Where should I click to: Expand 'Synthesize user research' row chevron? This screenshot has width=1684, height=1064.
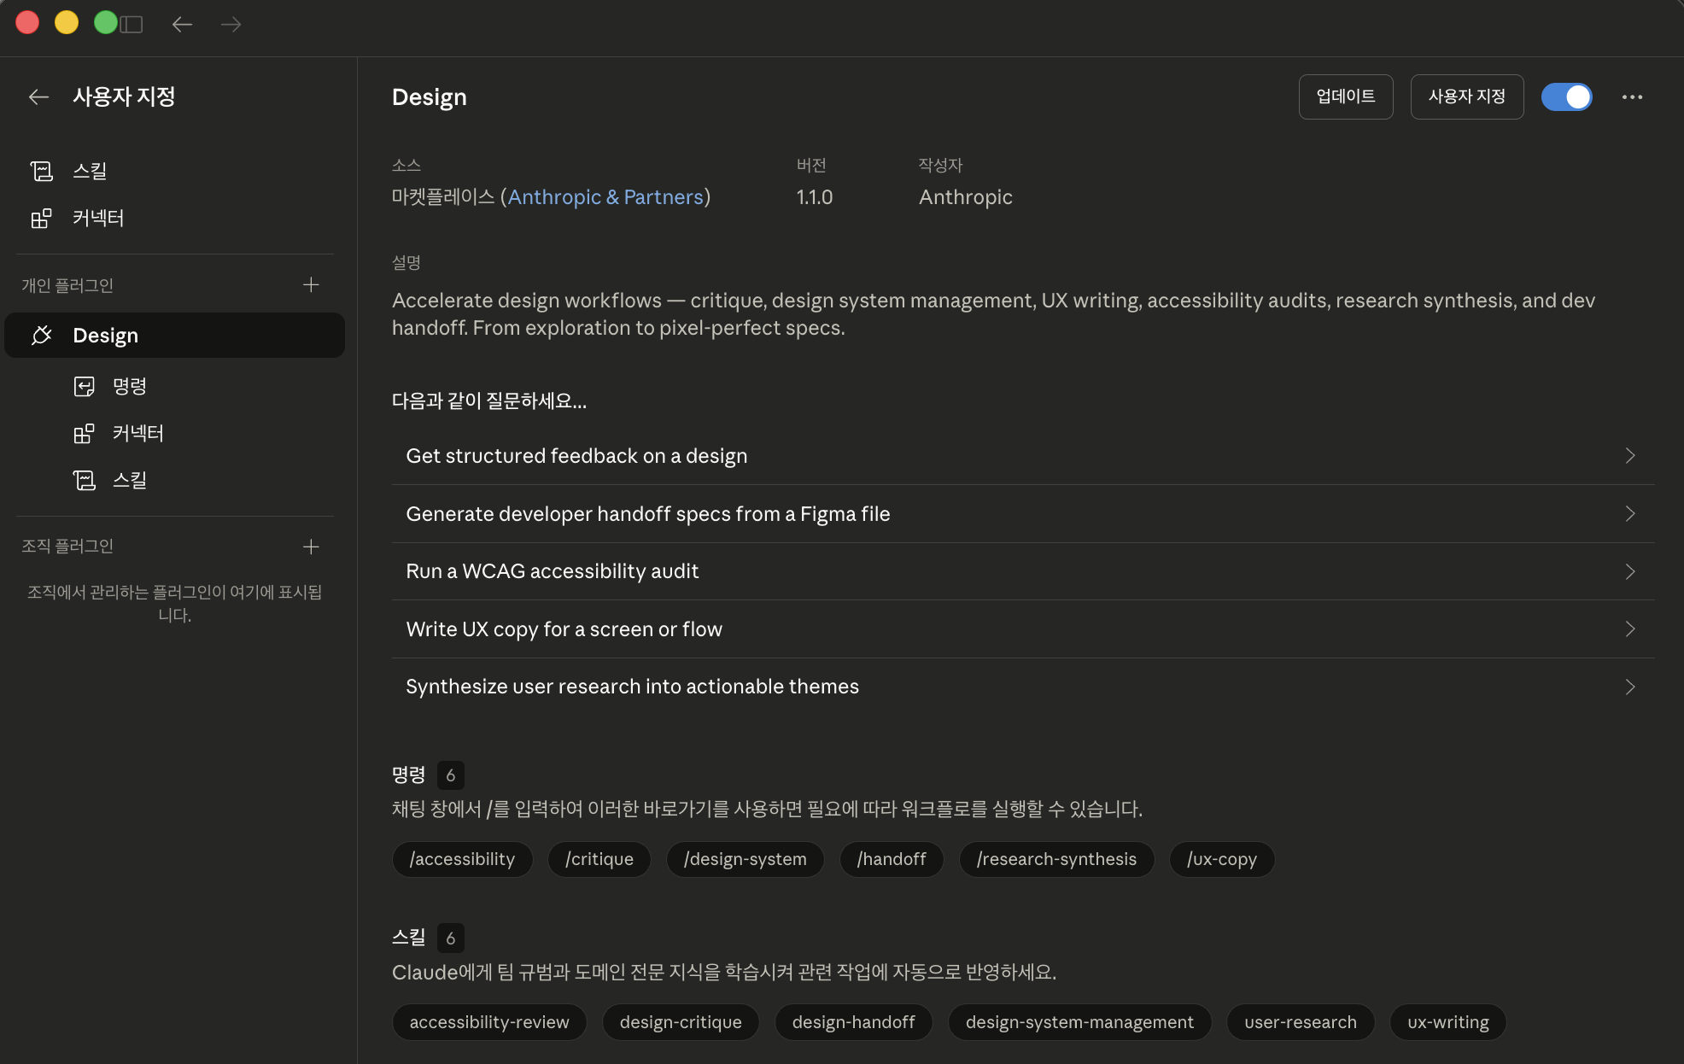[1629, 687]
